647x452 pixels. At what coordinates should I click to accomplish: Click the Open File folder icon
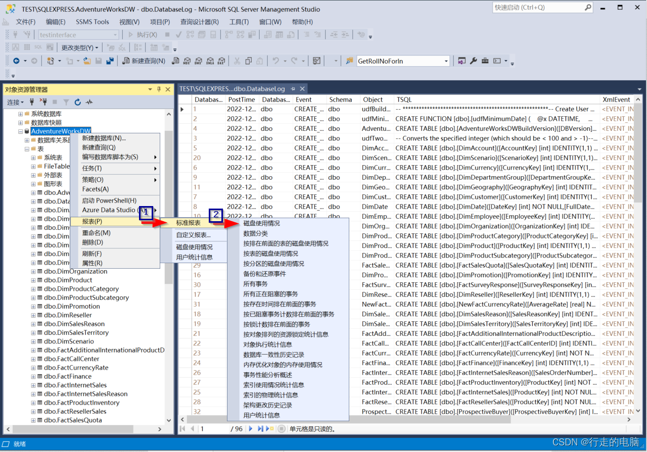click(x=87, y=61)
